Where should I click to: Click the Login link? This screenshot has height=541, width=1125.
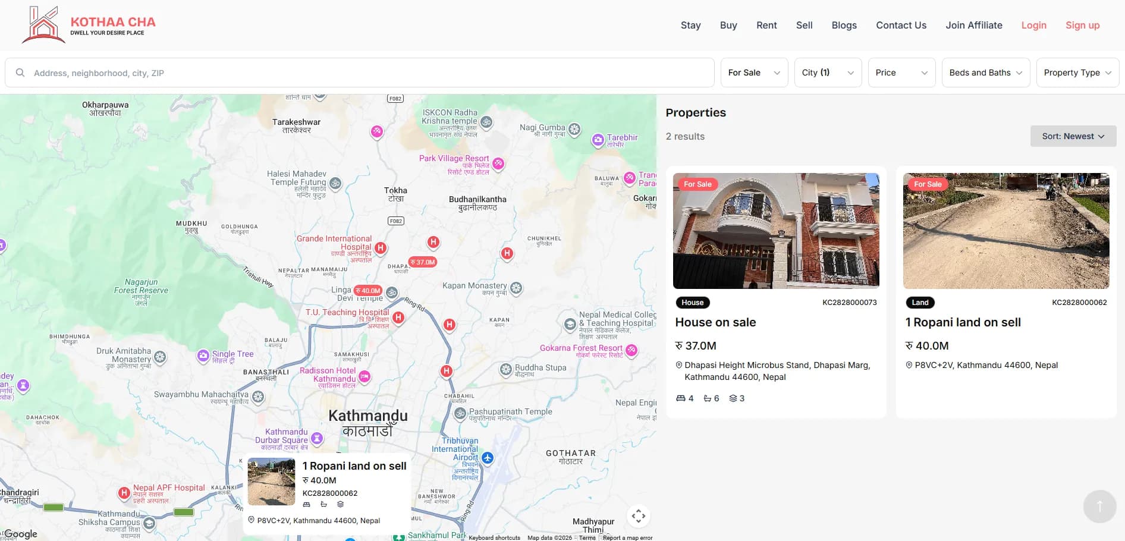(1033, 25)
